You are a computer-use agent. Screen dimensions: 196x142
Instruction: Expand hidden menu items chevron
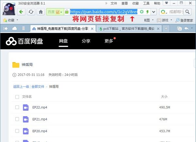click(x=106, y=3)
